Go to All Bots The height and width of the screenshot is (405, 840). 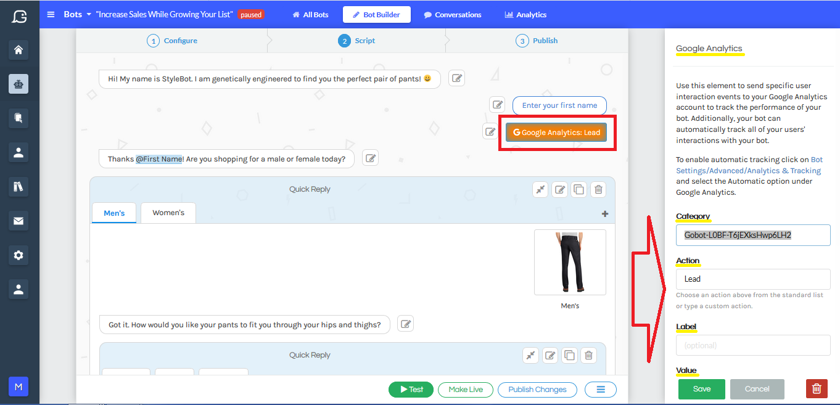(310, 15)
